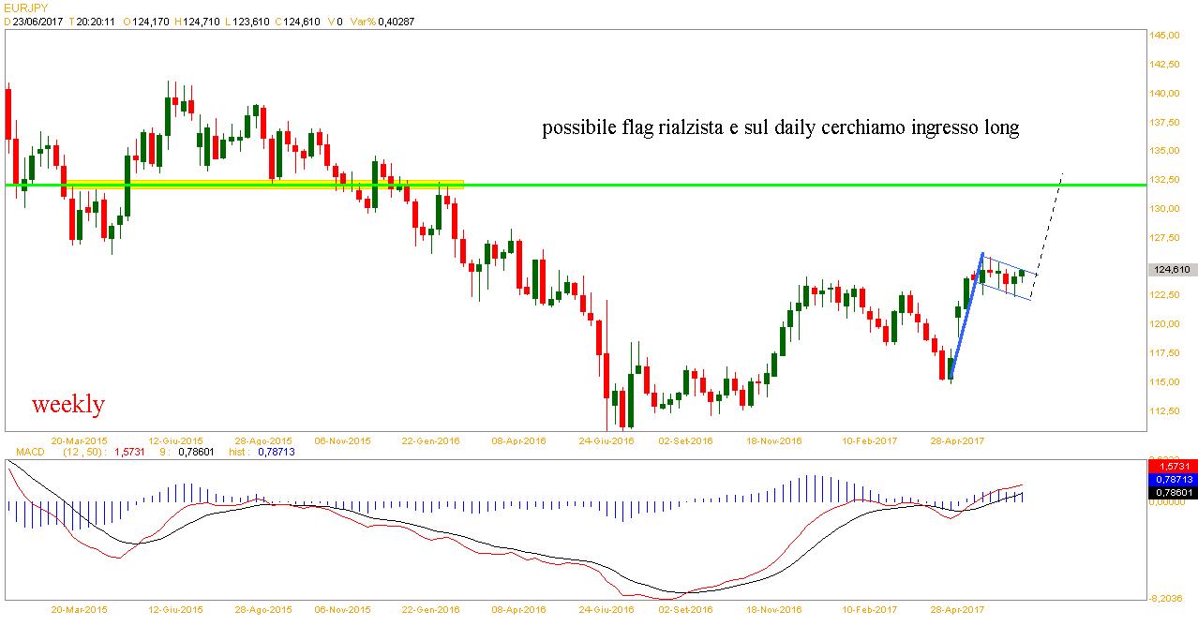Click the blue flagpole trend line
This screenshot has width=1198, height=626.
coord(966,317)
